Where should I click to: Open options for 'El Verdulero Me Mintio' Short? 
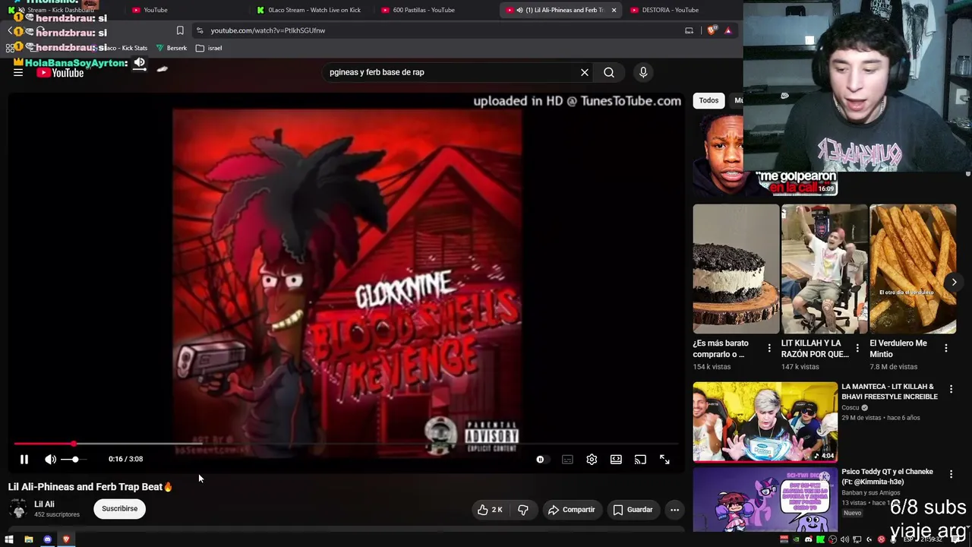[x=945, y=348]
